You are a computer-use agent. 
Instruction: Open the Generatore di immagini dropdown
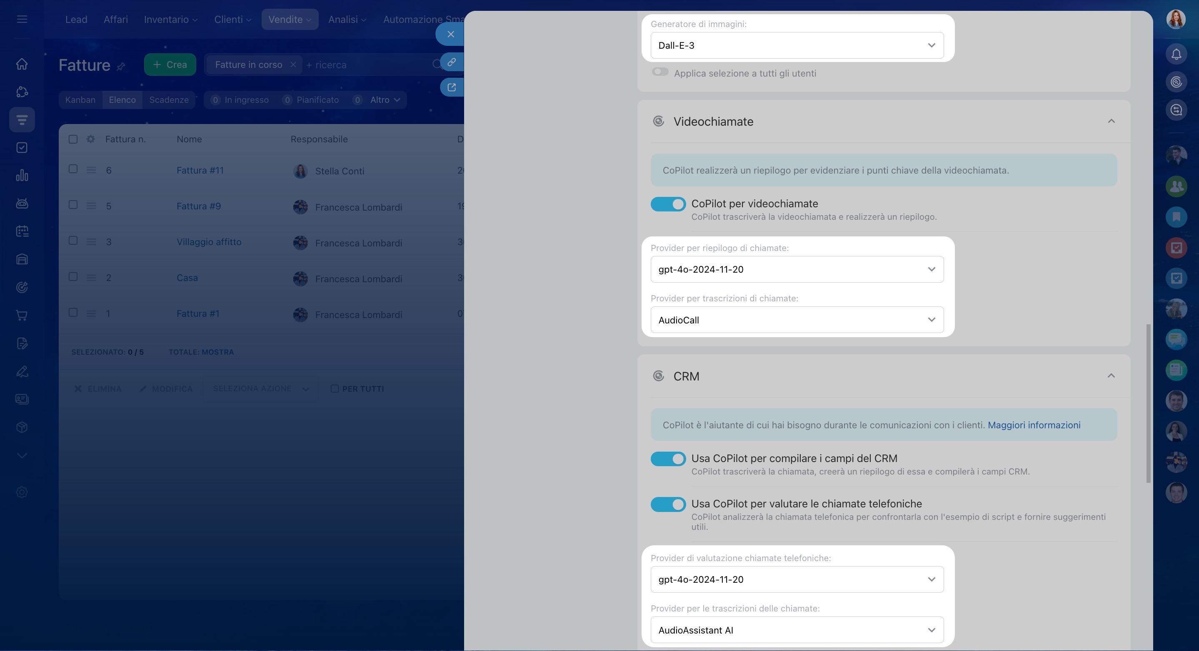pyautogui.click(x=797, y=45)
